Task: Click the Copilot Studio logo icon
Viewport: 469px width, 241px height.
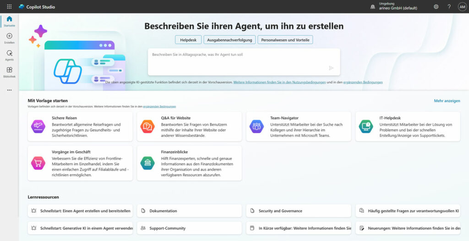Action: (21, 6)
